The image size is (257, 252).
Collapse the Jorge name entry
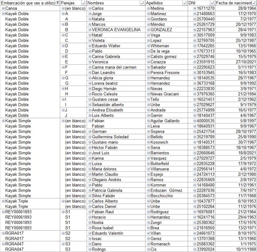pos(90,14)
